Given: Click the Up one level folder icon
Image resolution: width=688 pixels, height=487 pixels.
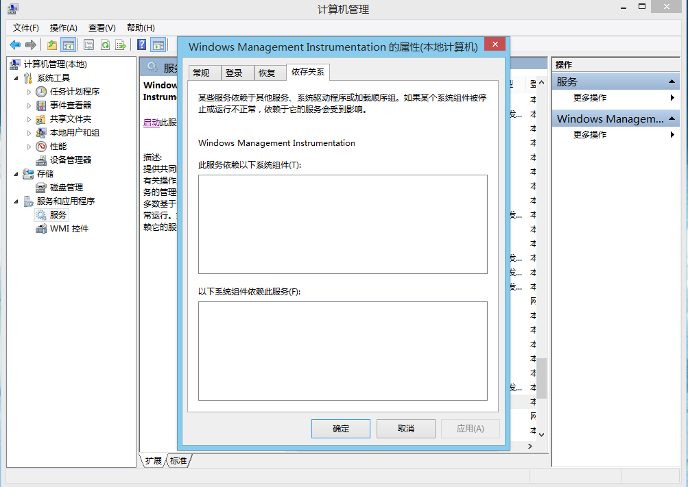Looking at the screenshot, I should pos(52,45).
